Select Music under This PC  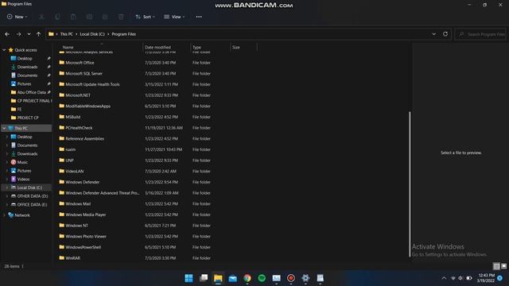point(22,162)
